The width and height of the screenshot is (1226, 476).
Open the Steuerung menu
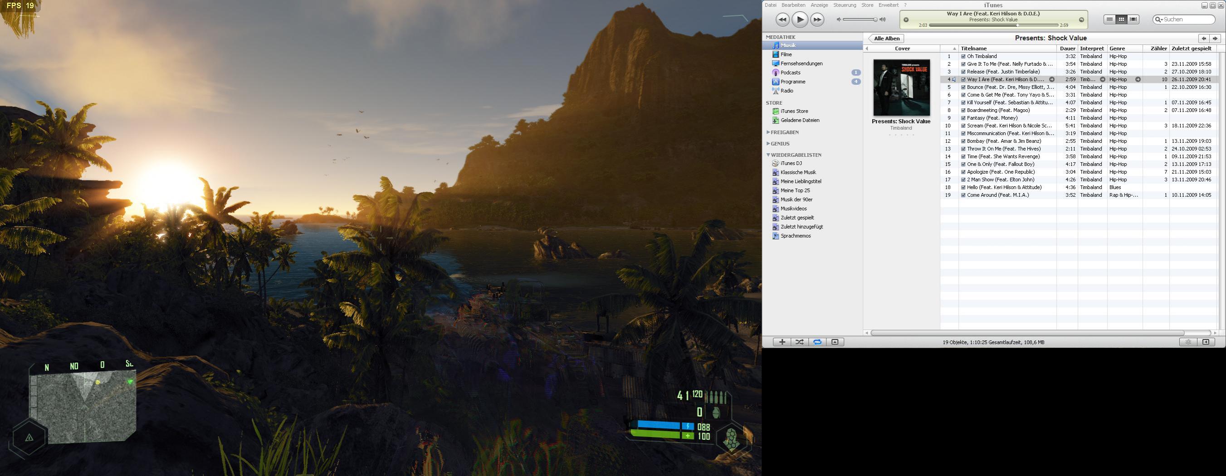[x=845, y=5]
